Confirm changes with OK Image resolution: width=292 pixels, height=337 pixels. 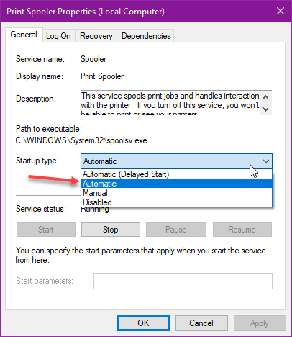click(143, 323)
